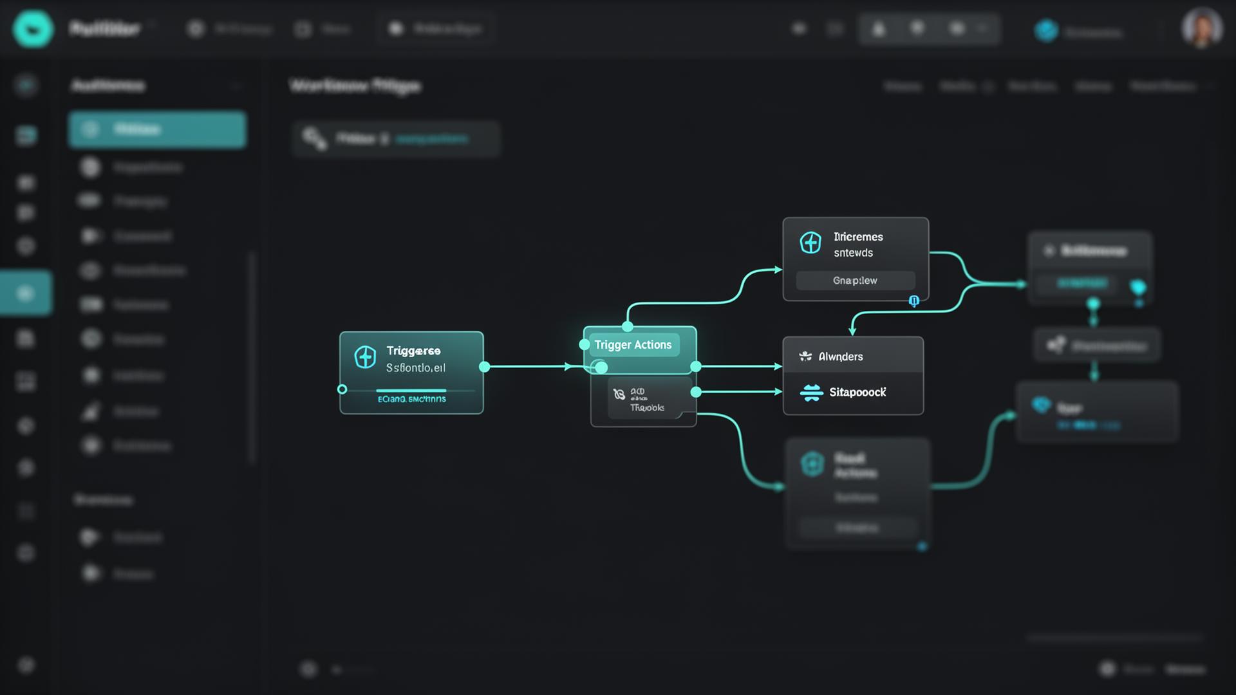Select the Alwnders row
The image size is (1236, 695).
853,356
